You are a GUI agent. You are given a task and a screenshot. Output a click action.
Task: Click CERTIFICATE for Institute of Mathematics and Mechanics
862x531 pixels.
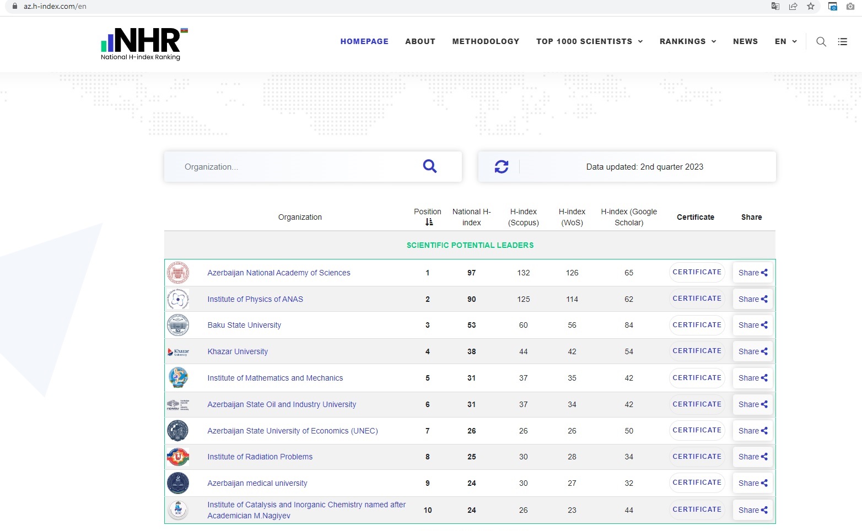pos(697,378)
